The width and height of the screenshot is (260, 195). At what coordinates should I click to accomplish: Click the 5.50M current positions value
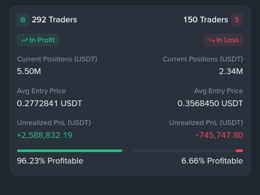pos(29,71)
